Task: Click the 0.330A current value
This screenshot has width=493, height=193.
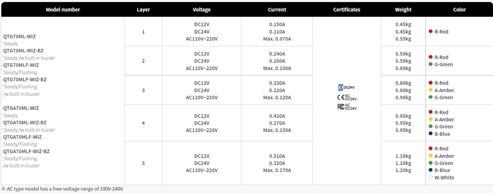Action: 277,83
